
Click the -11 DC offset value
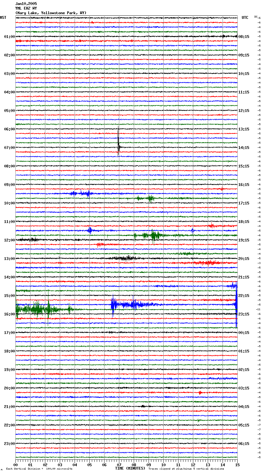[258, 309]
